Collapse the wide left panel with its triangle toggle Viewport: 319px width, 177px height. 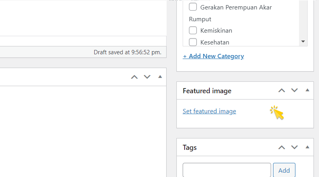(160, 77)
